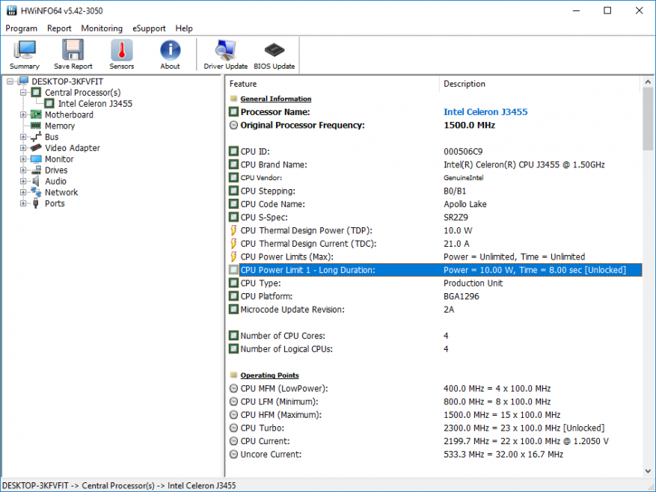Expand the Motherboard tree node
Viewport: 656px width, 492px height.
click(x=23, y=115)
